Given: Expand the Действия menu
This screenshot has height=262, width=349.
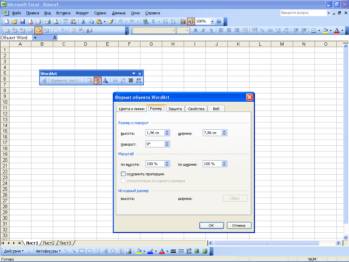Looking at the screenshot, I should tap(14, 251).
